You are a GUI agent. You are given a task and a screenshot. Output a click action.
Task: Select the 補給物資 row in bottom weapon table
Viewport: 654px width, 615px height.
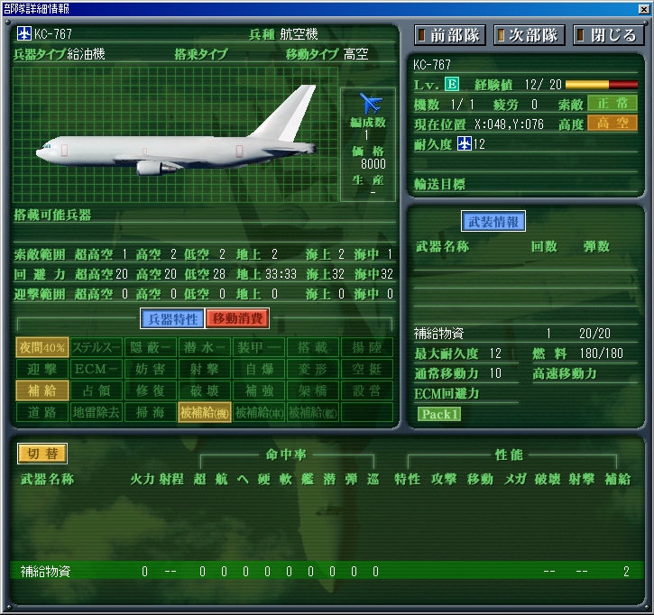[x=327, y=571]
